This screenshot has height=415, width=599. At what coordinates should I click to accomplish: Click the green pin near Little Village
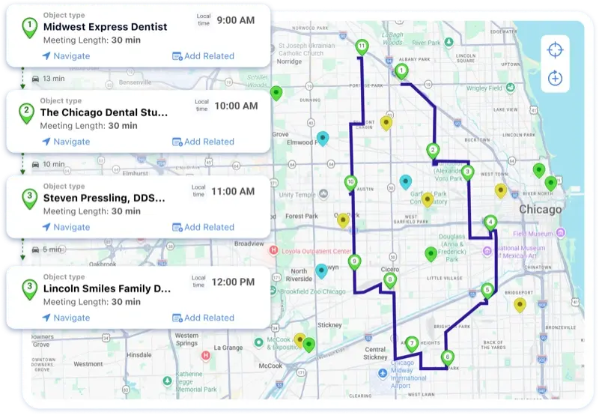coord(431,255)
